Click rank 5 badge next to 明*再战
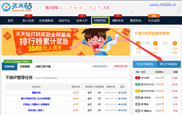 (138, 104)
